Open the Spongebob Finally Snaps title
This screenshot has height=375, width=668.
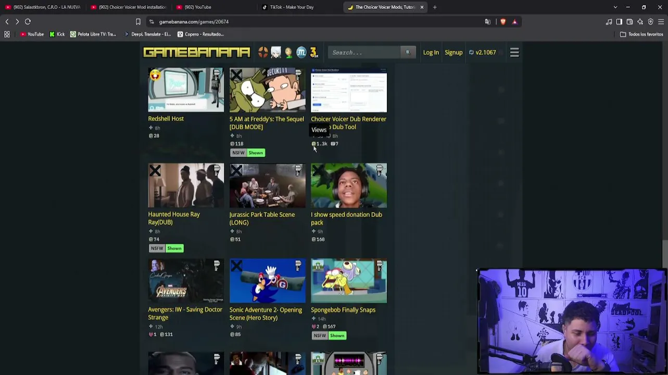(343, 310)
